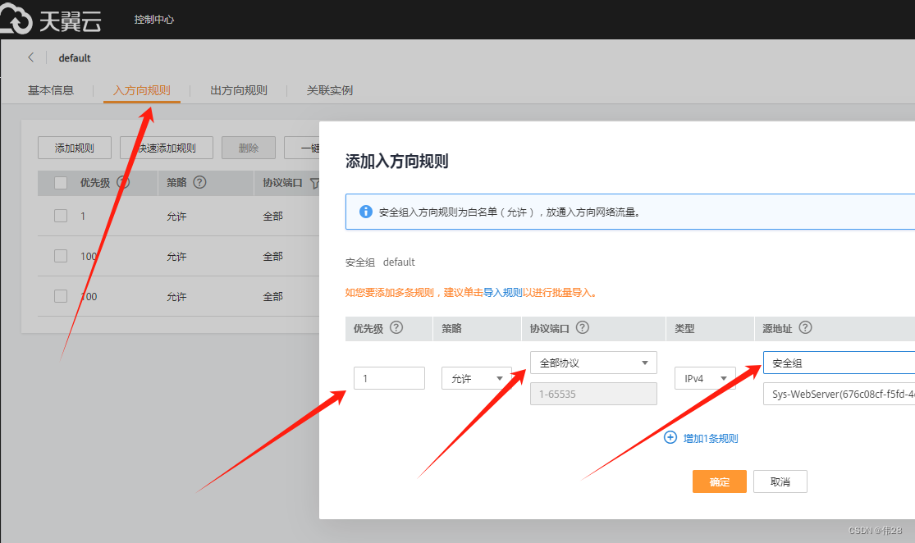Click the back arrow beside default
The image size is (915, 543).
[x=31, y=57]
